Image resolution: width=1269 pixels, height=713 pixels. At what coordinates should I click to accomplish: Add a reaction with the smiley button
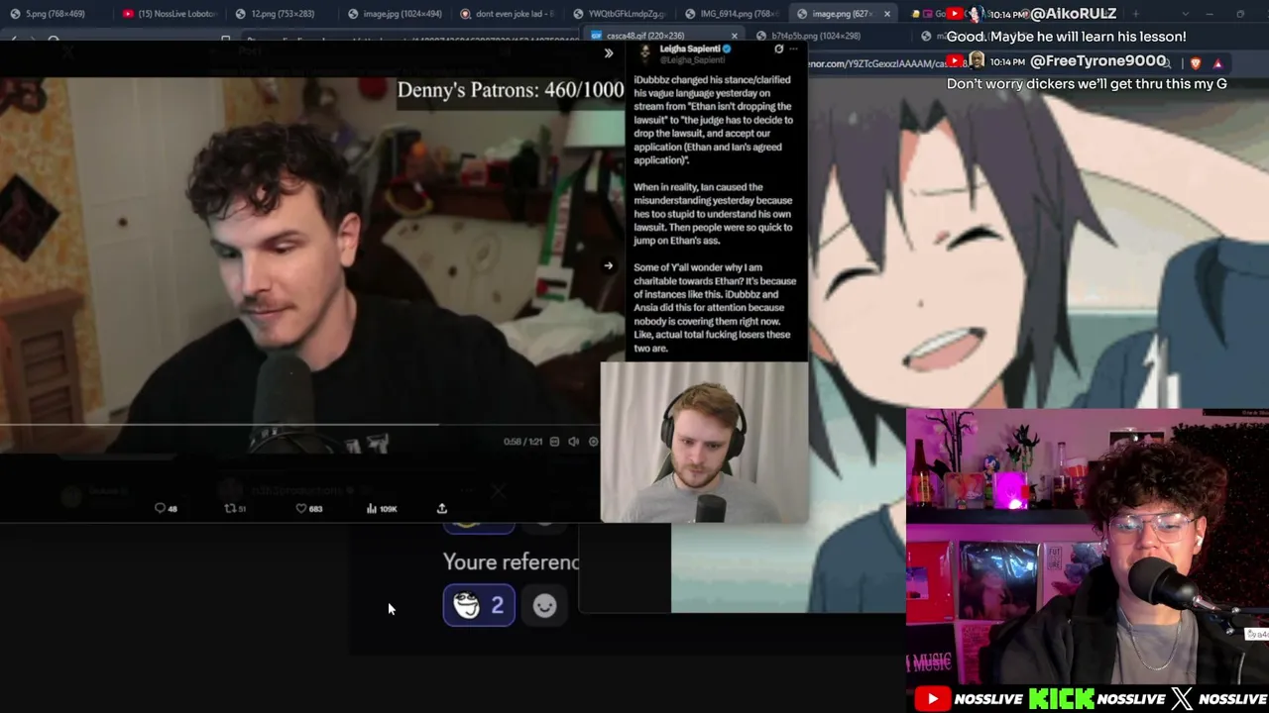tap(544, 605)
